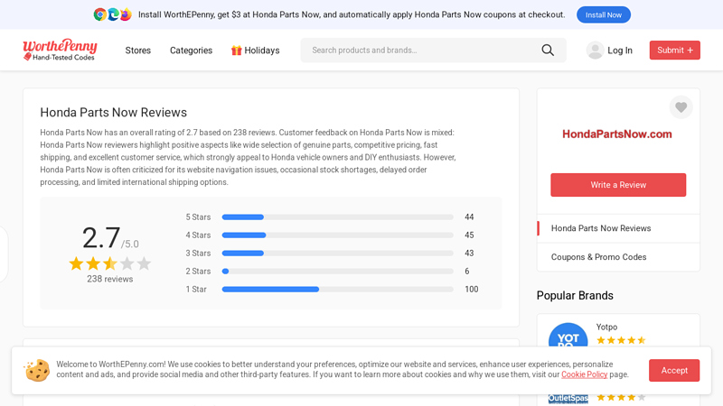Image resolution: width=723 pixels, height=406 pixels.
Task: Select Honda Parts Now Reviews sidebar tab
Action: [618, 228]
